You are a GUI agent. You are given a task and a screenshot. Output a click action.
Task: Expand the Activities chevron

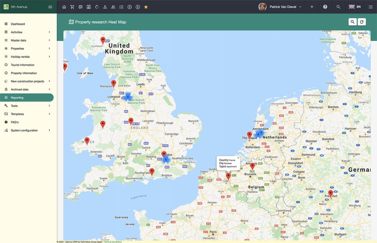point(49,32)
